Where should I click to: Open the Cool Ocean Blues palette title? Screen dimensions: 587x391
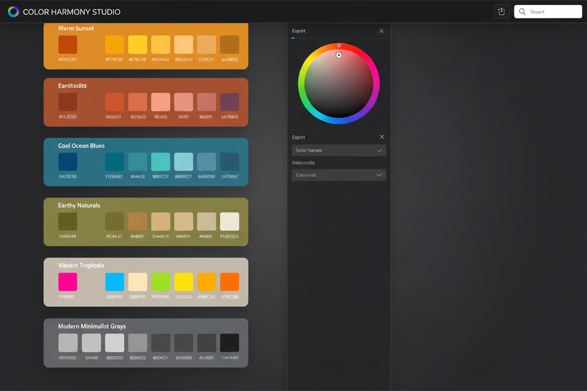click(x=81, y=146)
